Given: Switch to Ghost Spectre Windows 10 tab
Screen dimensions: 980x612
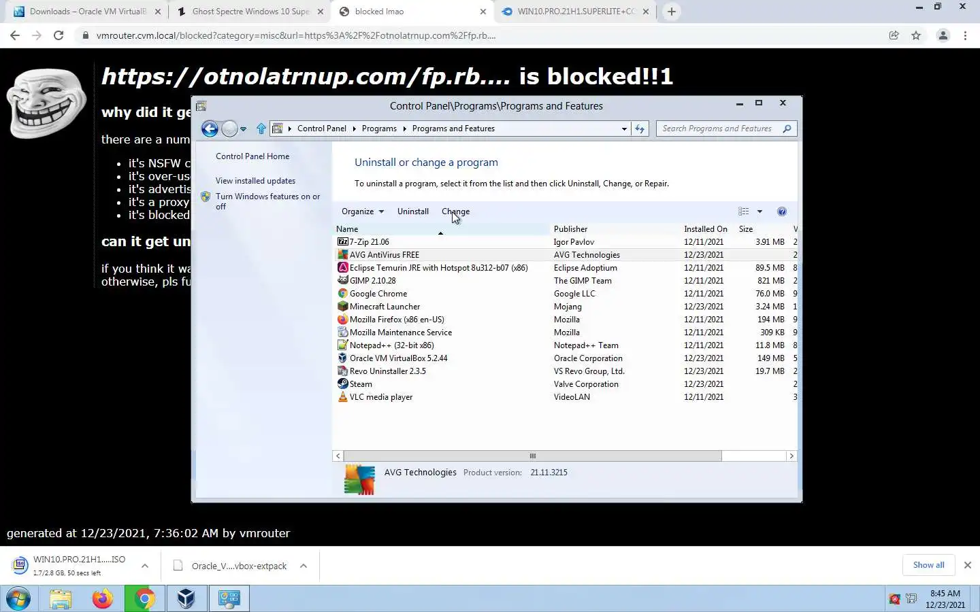Looking at the screenshot, I should click(250, 12).
